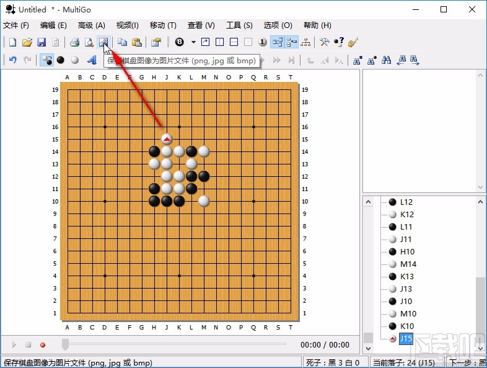Open settings tools hammer-wrench icon
The width and height of the screenshot is (487, 368).
click(324, 42)
